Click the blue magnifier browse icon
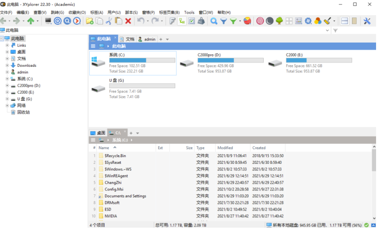 click(67, 21)
